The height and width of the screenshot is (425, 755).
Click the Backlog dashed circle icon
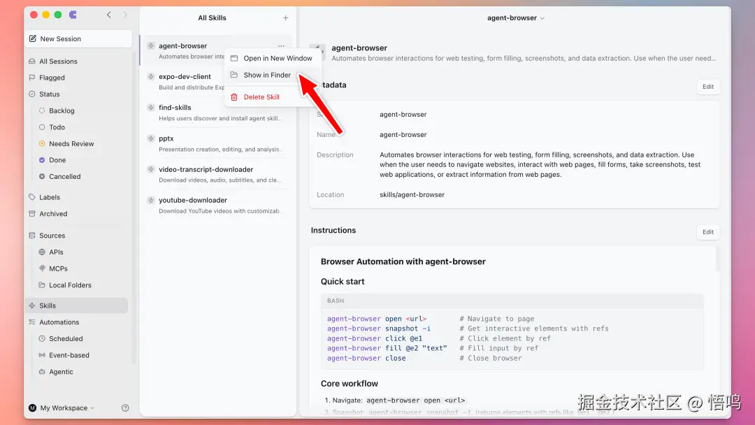[42, 110]
